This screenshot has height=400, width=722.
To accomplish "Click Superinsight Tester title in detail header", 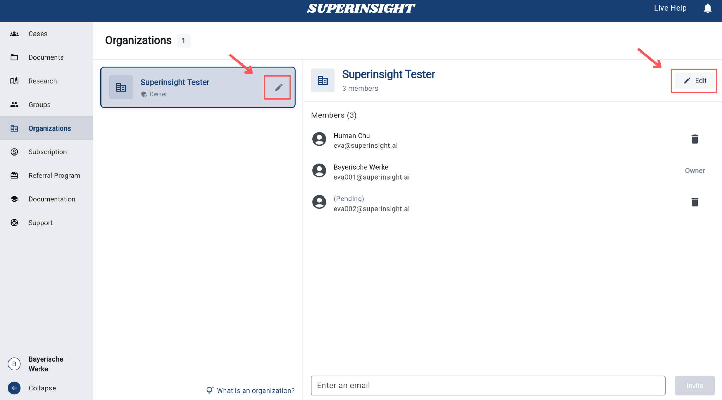I will (x=388, y=74).
